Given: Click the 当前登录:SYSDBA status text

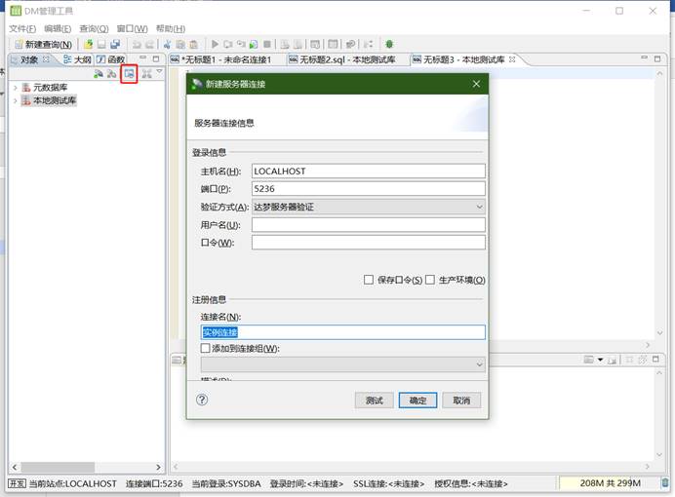Looking at the screenshot, I should [x=226, y=483].
